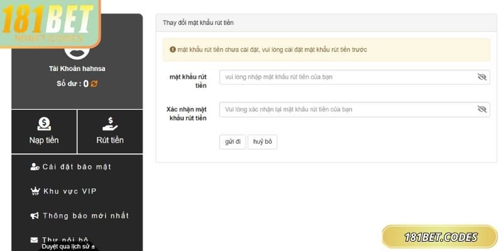Screen dimensions: 503x251
Task: Click the 181BET logo
Action: (50, 24)
